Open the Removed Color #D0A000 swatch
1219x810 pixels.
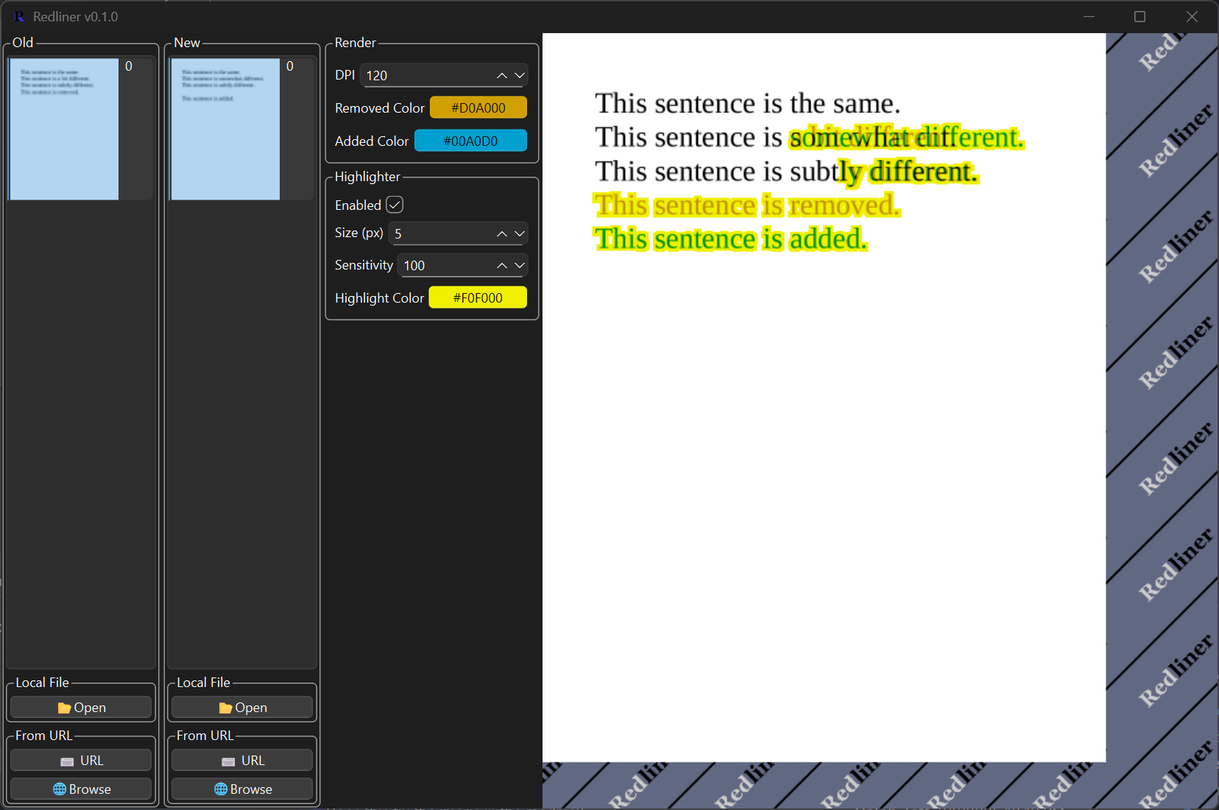coord(478,108)
